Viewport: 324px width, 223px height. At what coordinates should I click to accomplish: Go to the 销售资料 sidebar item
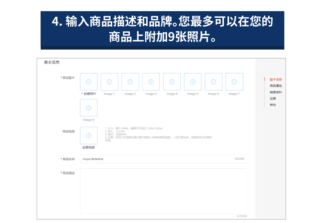pyautogui.click(x=275, y=92)
